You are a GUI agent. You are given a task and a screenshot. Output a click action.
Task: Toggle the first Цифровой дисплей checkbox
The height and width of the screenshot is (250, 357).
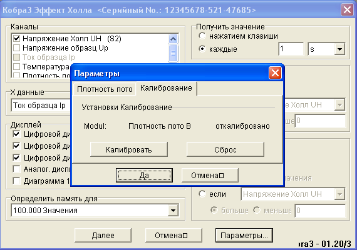click(16, 134)
